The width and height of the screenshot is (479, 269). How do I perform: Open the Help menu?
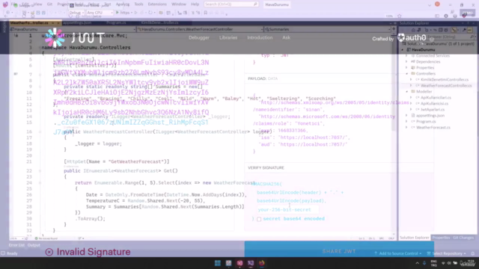click(195, 4)
